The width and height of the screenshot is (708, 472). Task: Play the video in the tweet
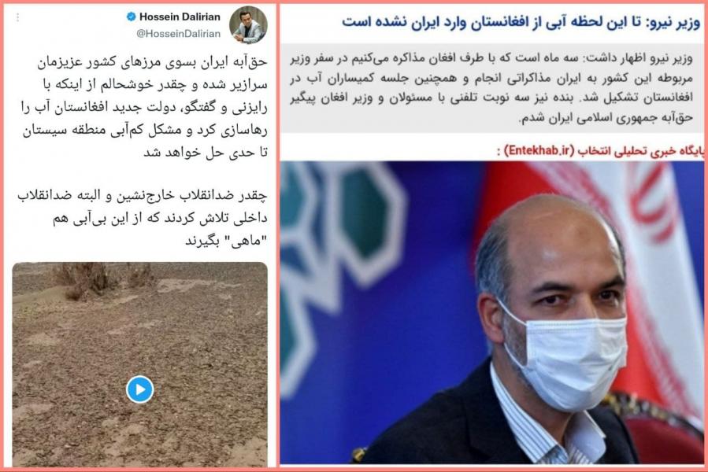pos(139,389)
